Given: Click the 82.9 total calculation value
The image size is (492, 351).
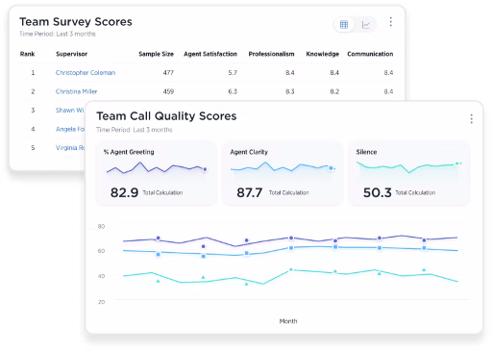Looking at the screenshot, I should pos(124,192).
